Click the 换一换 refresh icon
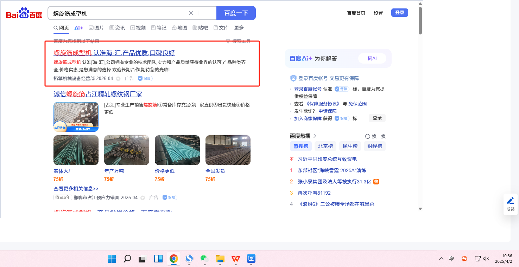Image resolution: width=519 pixels, height=267 pixels. [368, 136]
